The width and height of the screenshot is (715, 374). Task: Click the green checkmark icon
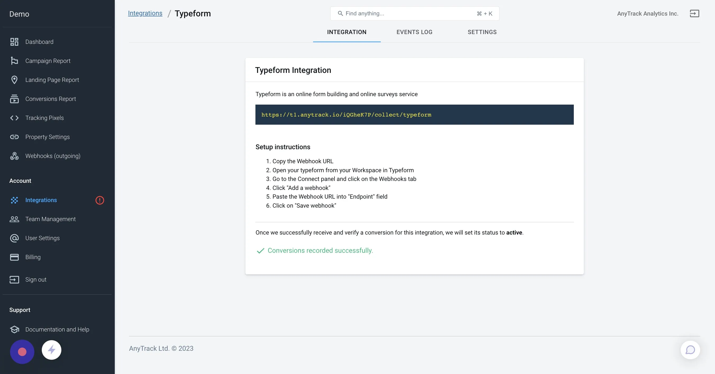pyautogui.click(x=260, y=251)
